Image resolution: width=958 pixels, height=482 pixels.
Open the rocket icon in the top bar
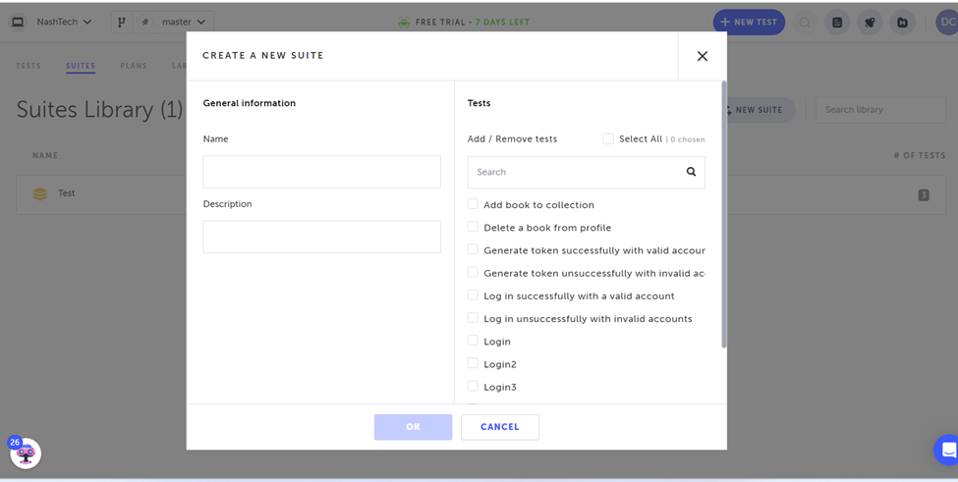click(870, 23)
